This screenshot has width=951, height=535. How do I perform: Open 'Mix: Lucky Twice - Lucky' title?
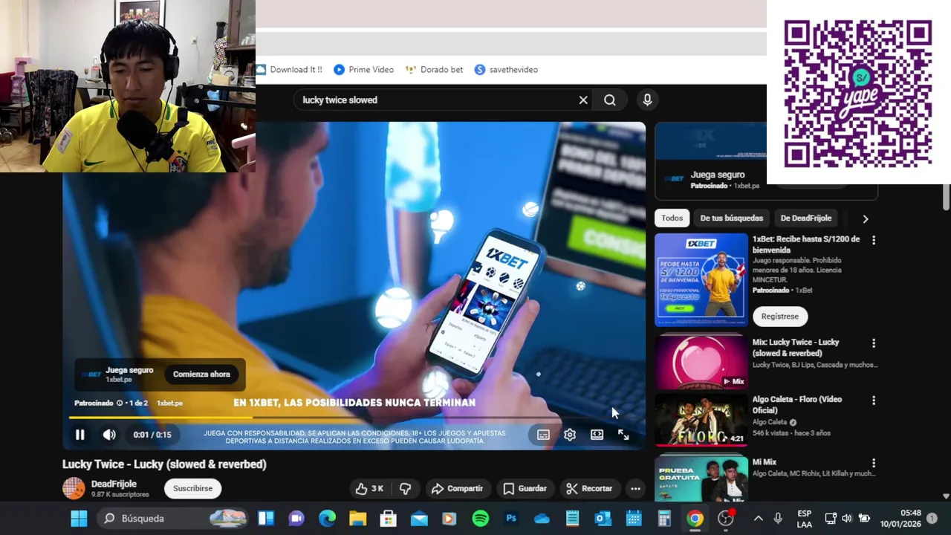click(796, 348)
